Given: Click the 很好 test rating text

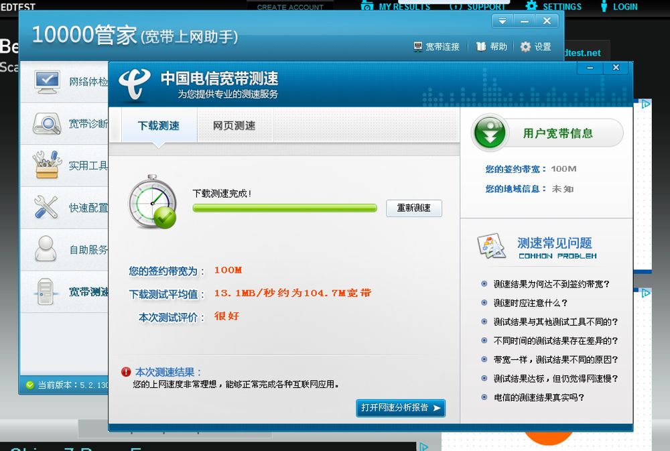Looking at the screenshot, I should [x=226, y=316].
